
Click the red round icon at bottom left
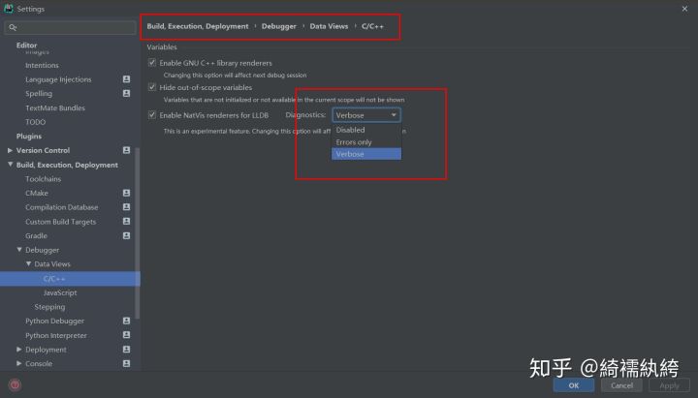click(15, 385)
